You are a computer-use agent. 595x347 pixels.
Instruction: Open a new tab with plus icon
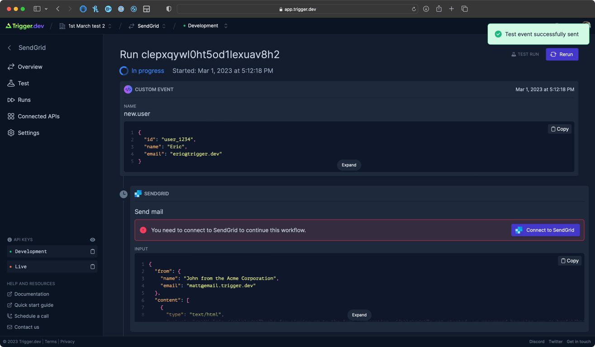point(452,9)
